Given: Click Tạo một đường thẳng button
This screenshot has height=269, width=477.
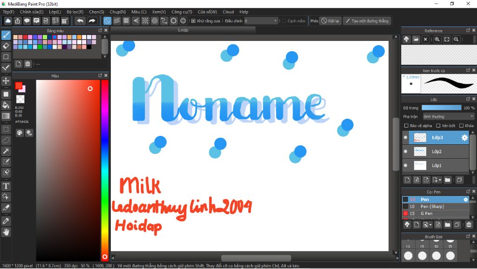Looking at the screenshot, I should click(x=367, y=21).
